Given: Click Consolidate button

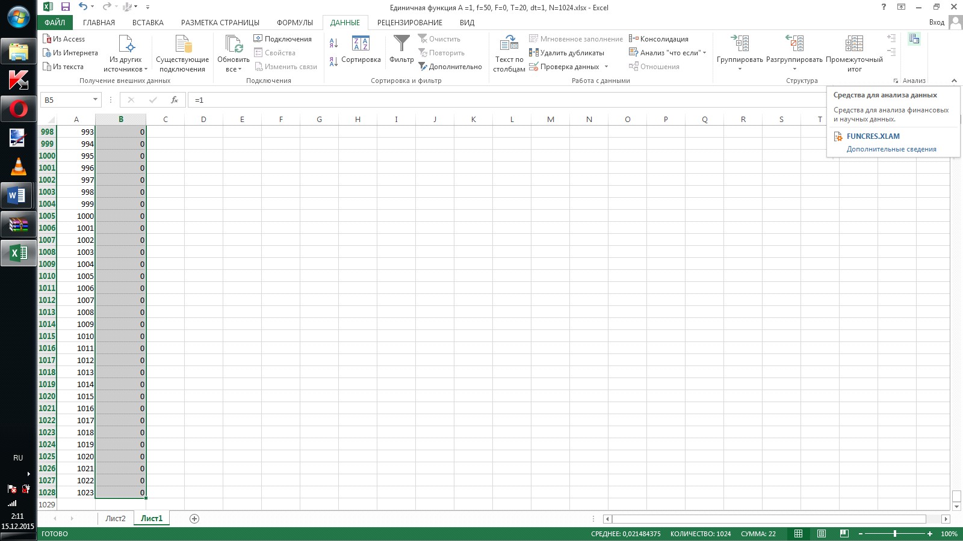Looking at the screenshot, I should pos(658,39).
